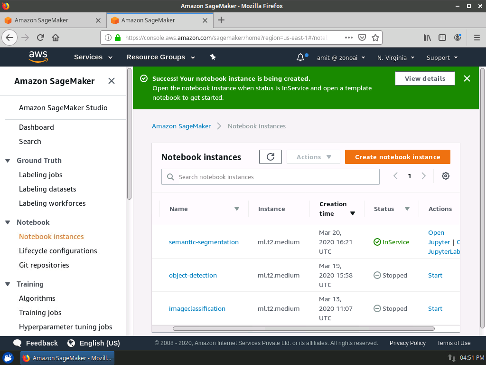Open the semantic-segmentation notebook instance
The width and height of the screenshot is (486, 365).
204,242
